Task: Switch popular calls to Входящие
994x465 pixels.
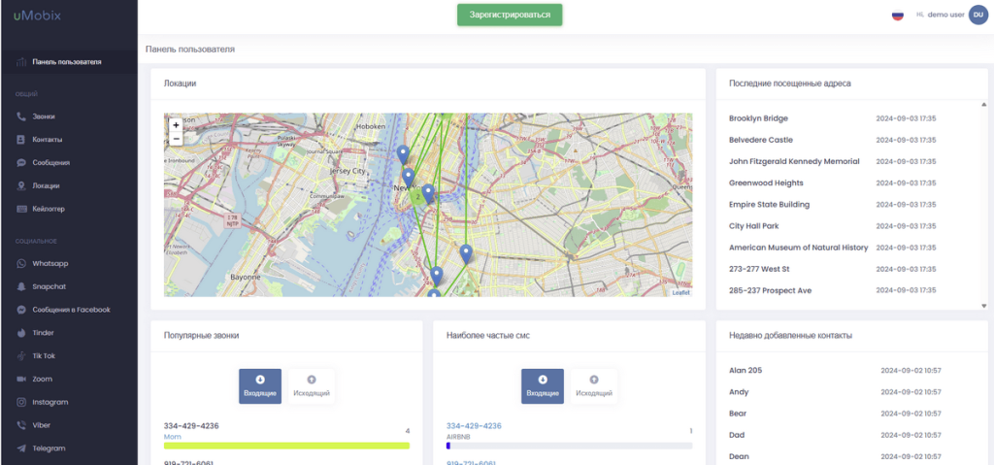Action: click(260, 385)
